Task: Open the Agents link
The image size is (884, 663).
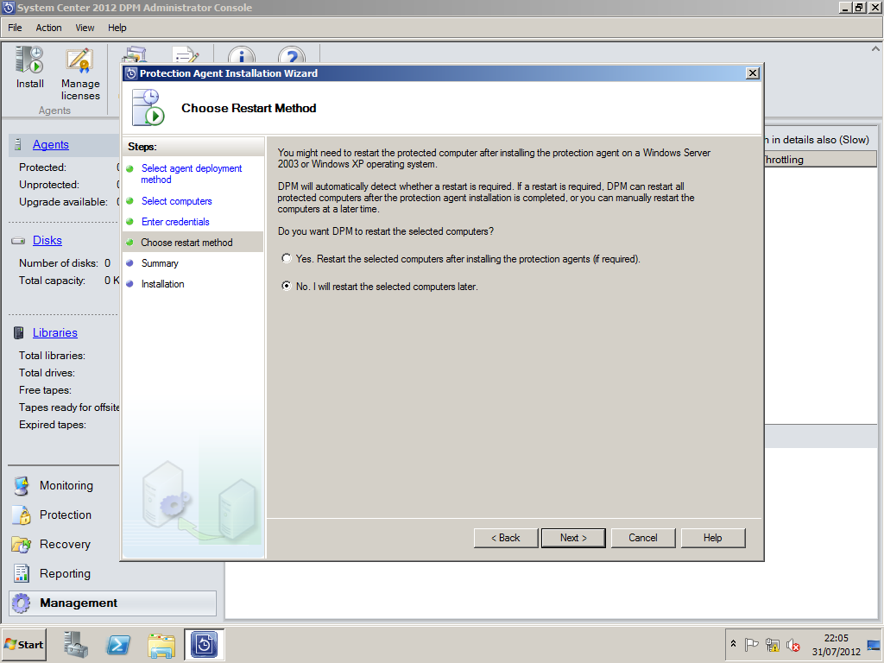Action: (51, 144)
